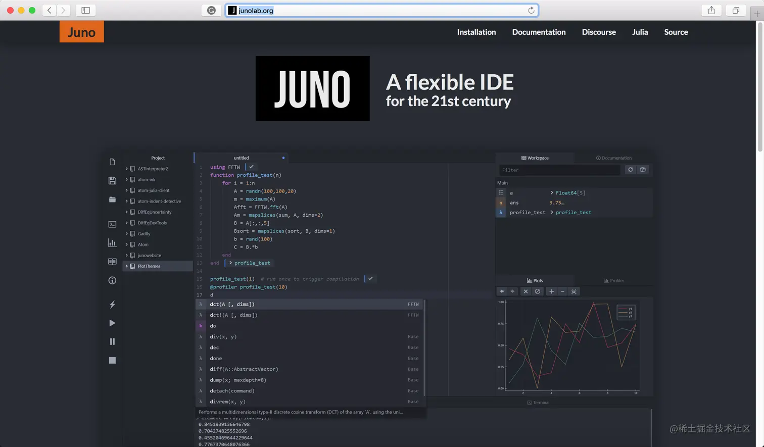
Task: Click the package cube icon beside refresh
Action: point(643,170)
